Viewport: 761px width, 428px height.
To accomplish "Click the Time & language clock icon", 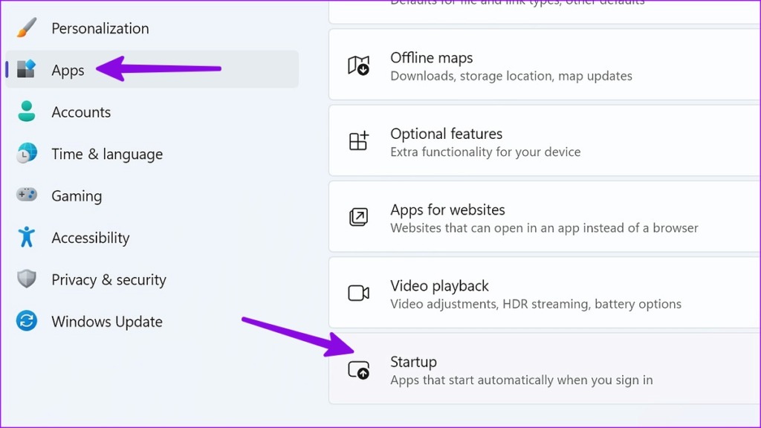I will coord(26,154).
